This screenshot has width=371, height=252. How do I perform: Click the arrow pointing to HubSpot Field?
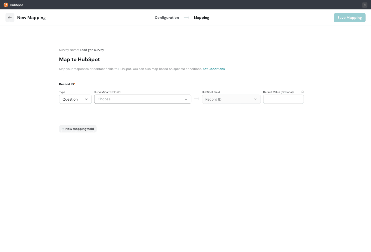[196, 99]
